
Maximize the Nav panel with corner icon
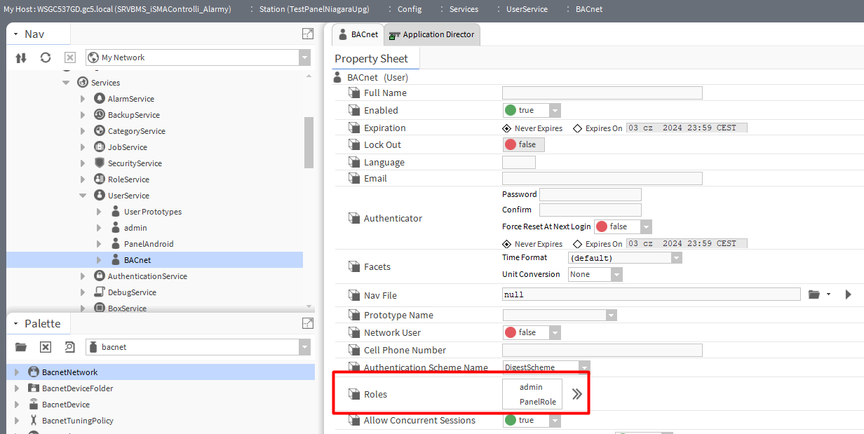tap(307, 34)
